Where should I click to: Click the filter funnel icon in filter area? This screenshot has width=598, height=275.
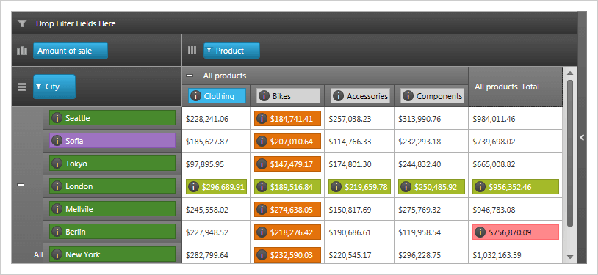pos(22,23)
